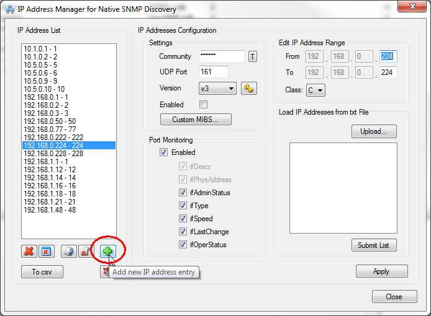Click the icon left of the green plus

(85, 251)
